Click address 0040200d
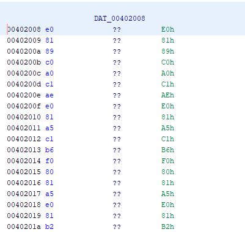Screen dimensions: 245x232 click(x=24, y=84)
